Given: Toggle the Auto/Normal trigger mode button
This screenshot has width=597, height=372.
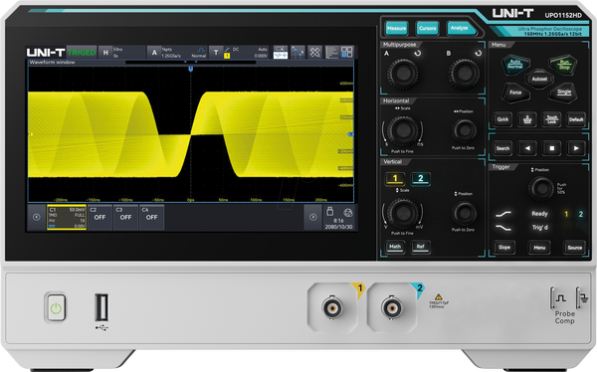Looking at the screenshot, I should [514, 64].
